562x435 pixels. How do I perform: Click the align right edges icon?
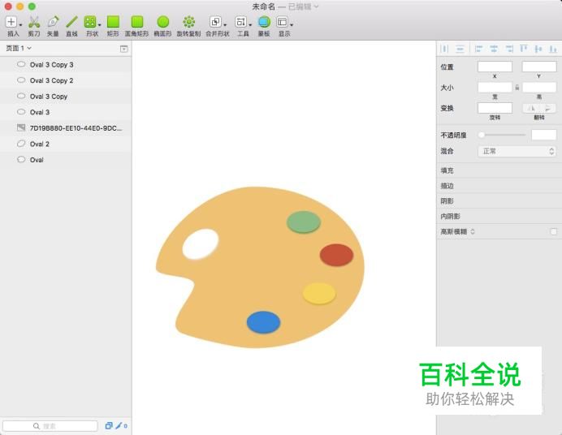tap(509, 49)
